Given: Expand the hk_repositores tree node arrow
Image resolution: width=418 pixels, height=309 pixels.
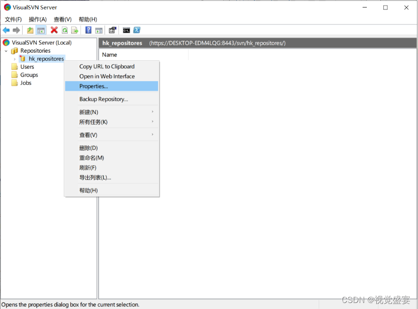Looking at the screenshot, I should pyautogui.click(x=15, y=59).
